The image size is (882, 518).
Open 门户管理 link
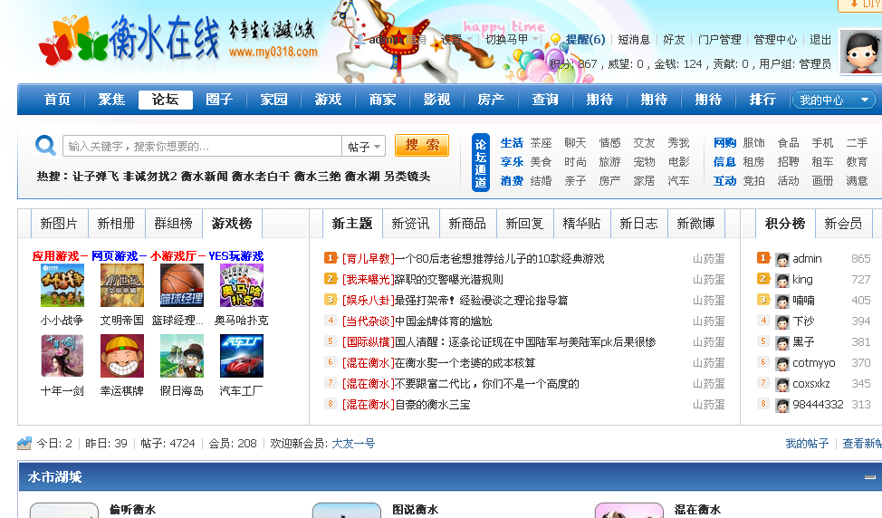[x=719, y=39]
